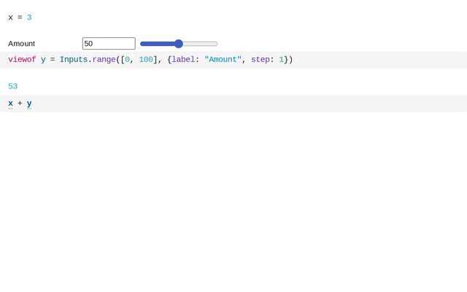Click the "Amount" string literal in code

pyautogui.click(x=223, y=60)
